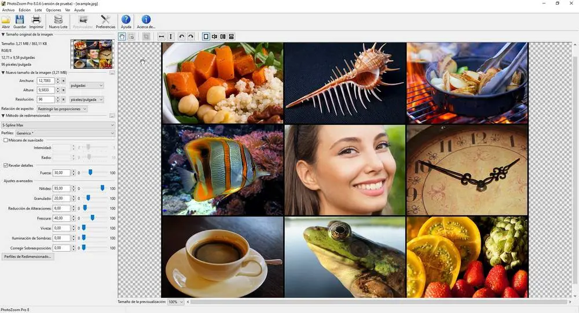Click the Nitidez value field
Image resolution: width=579 pixels, height=313 pixels.
tap(61, 188)
